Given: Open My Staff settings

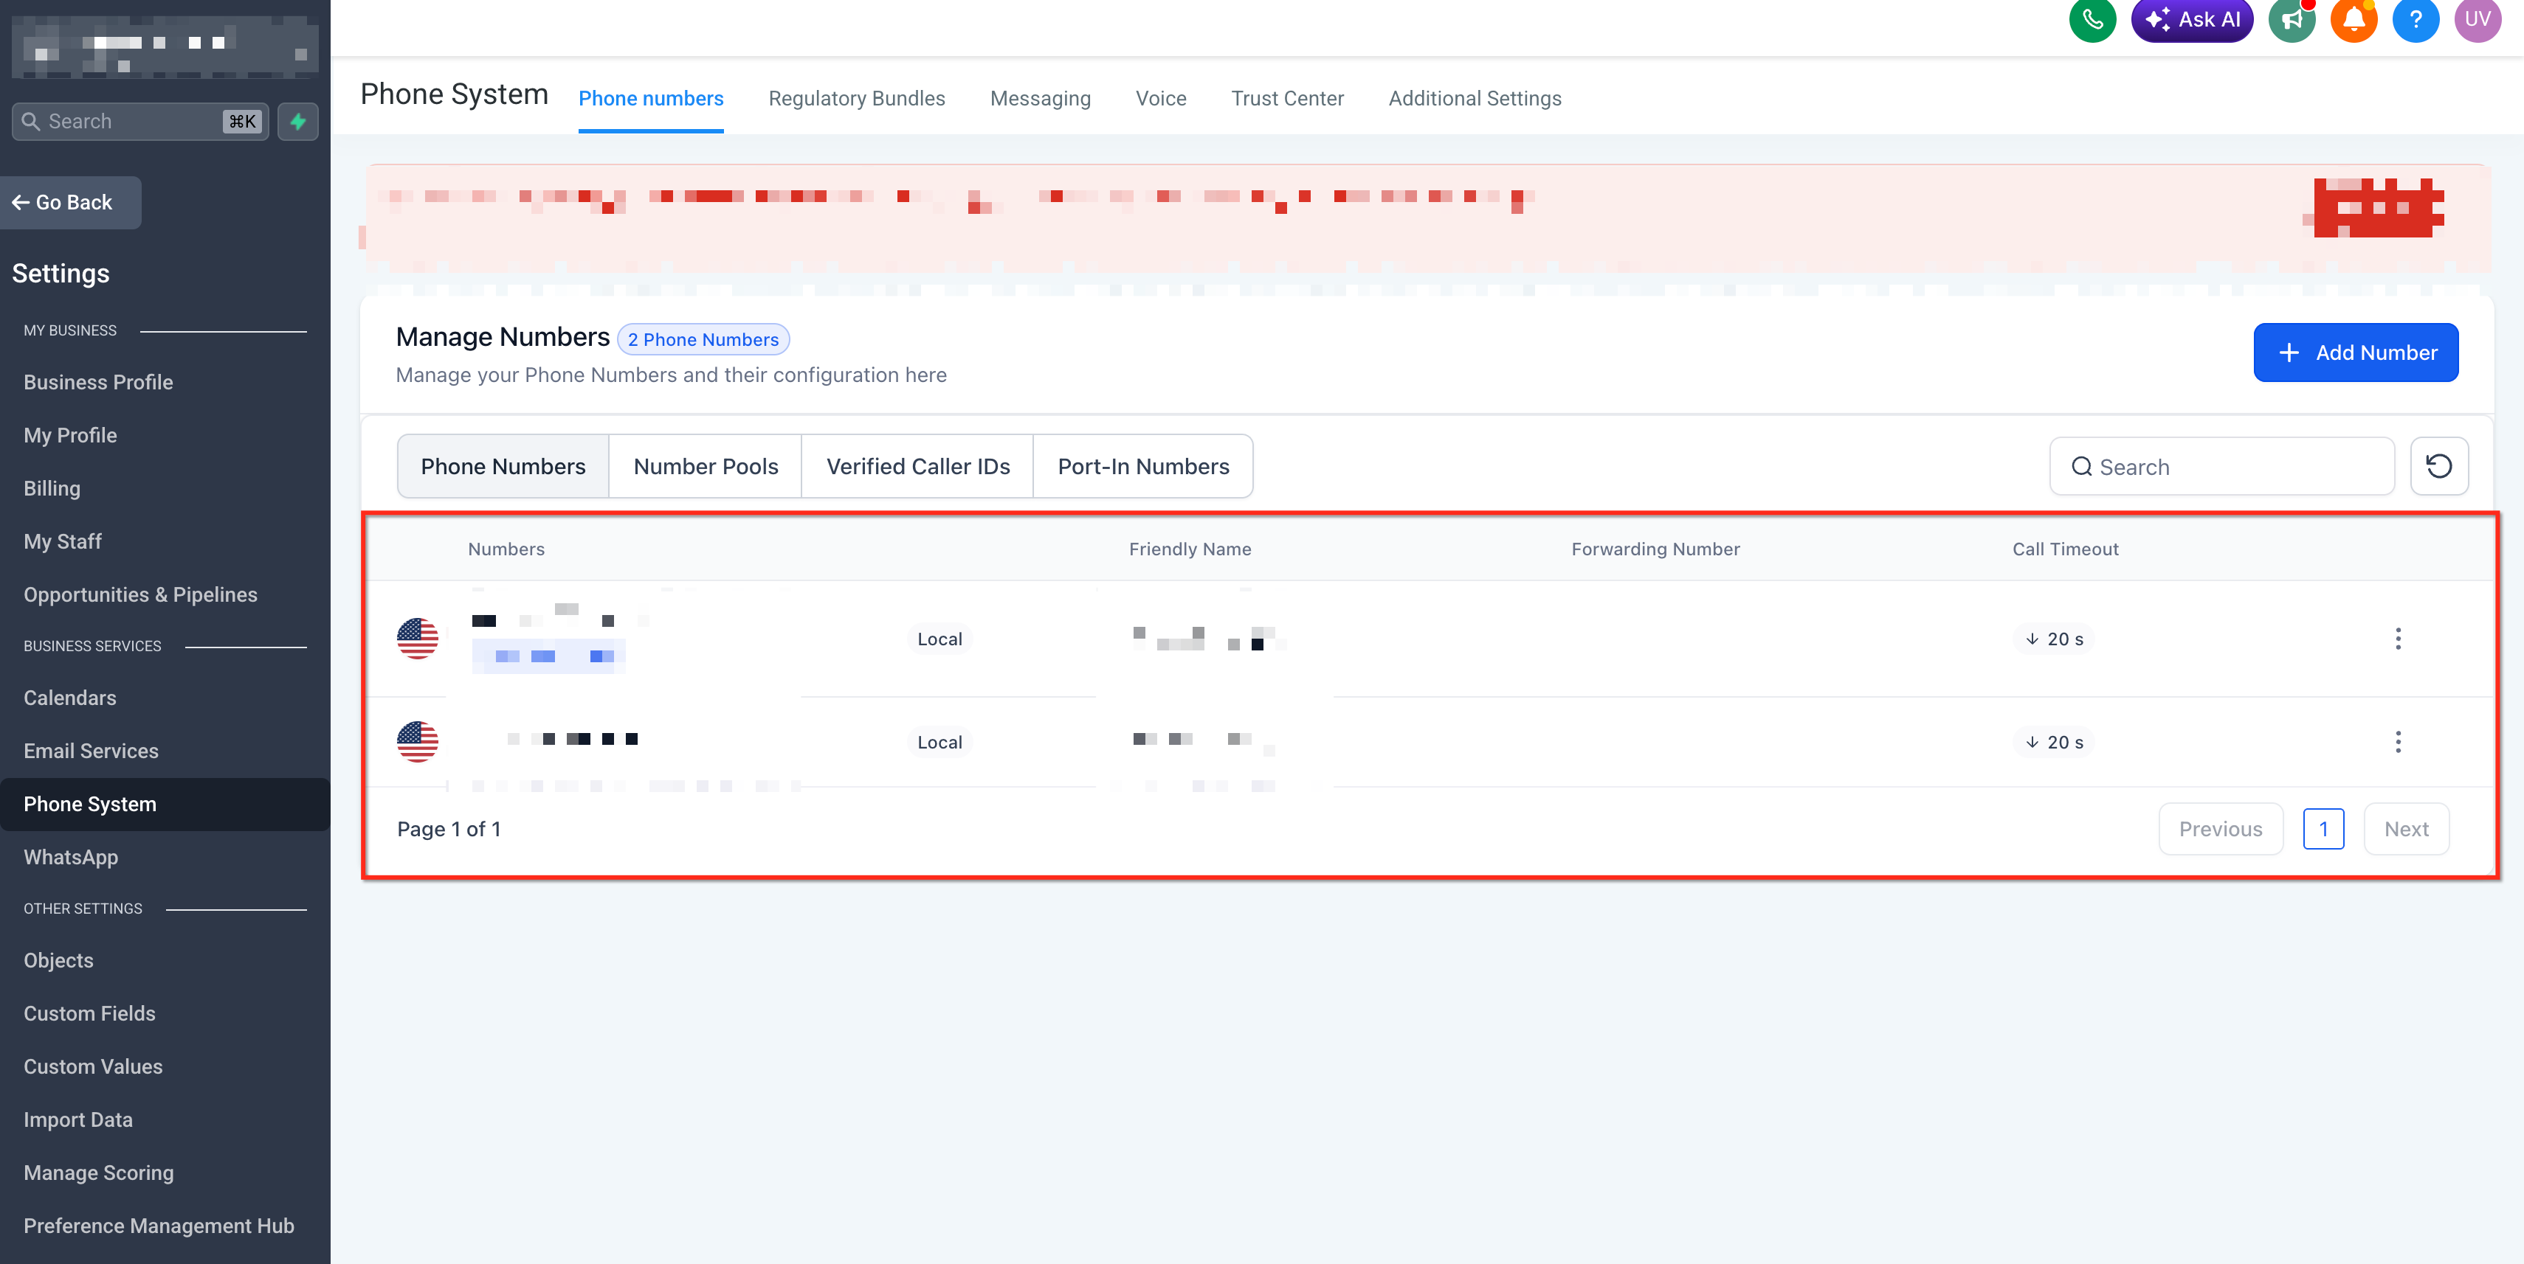Looking at the screenshot, I should pyautogui.click(x=63, y=541).
